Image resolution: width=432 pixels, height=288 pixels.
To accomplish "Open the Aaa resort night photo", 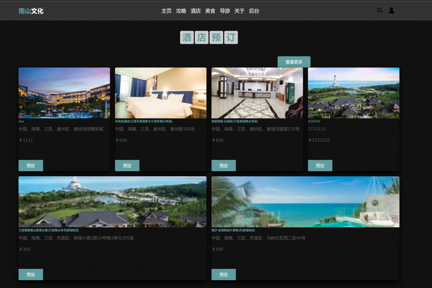I will [x=64, y=93].
